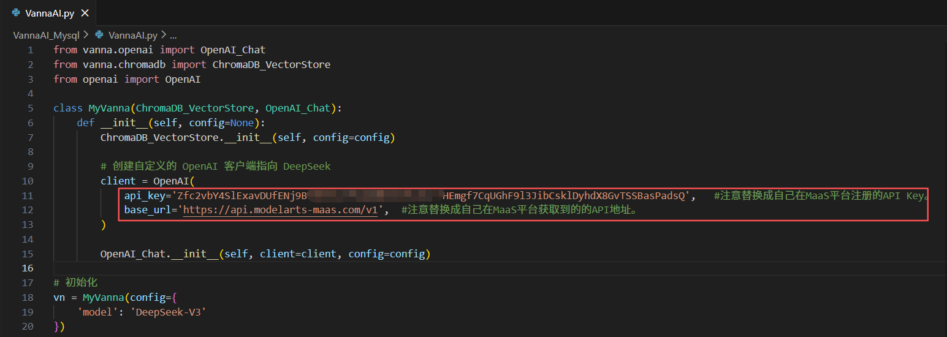Click the chevron after the VannaAI_Mysql breadcrumb
947x337 pixels.
click(86, 35)
